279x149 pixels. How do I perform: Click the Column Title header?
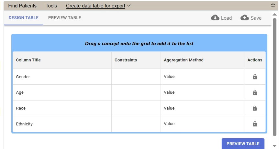coord(28,60)
